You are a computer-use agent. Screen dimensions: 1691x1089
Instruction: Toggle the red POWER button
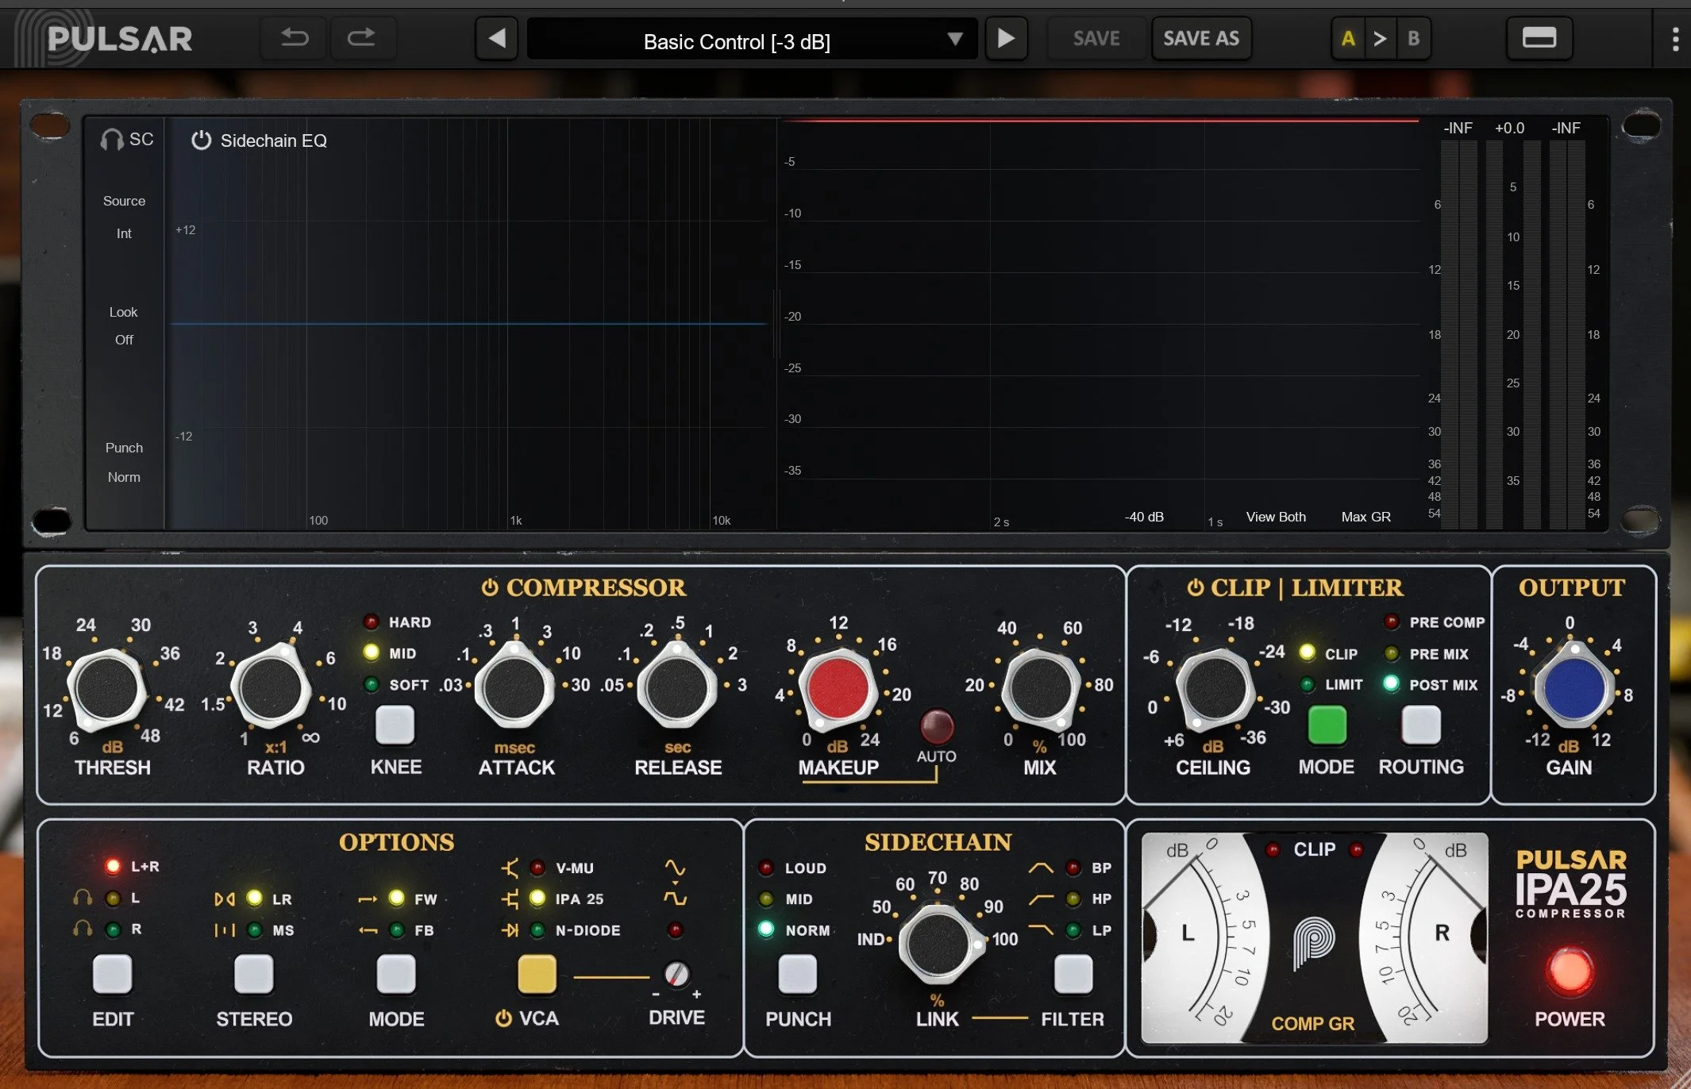coord(1570,972)
